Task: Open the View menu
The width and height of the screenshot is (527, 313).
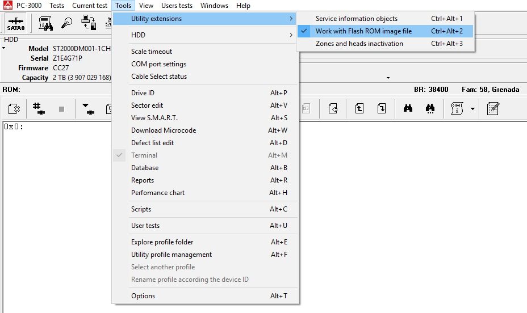Action: click(146, 6)
